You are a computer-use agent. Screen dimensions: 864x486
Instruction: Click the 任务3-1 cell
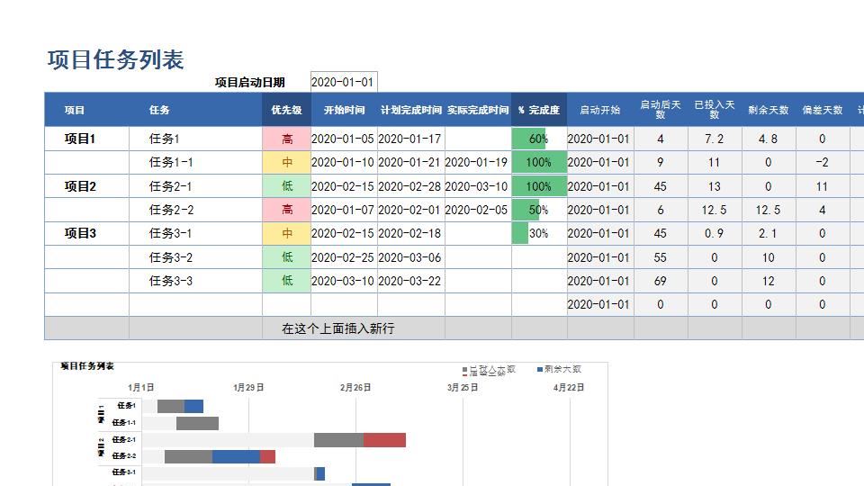(x=195, y=234)
